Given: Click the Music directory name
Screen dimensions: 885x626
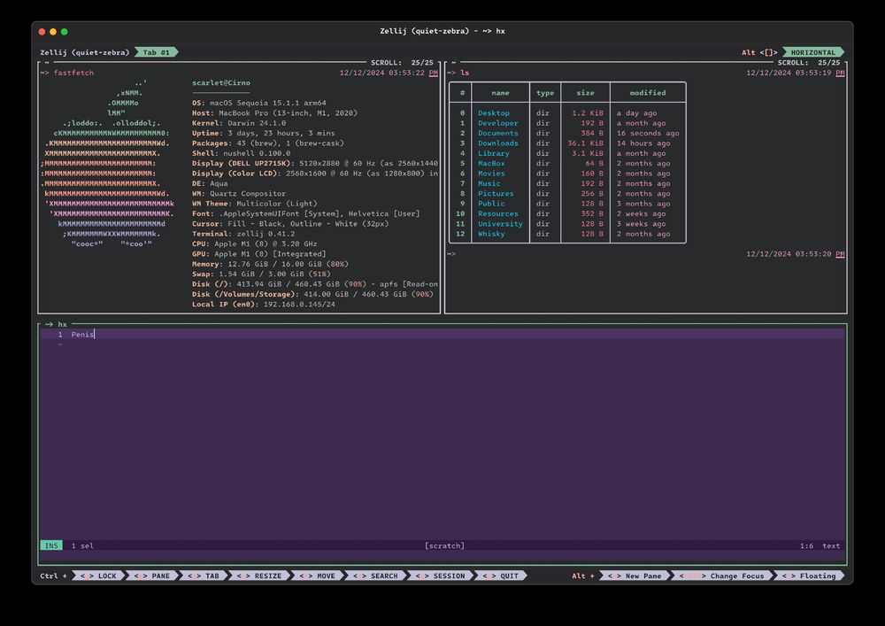Looking at the screenshot, I should coord(489,183).
